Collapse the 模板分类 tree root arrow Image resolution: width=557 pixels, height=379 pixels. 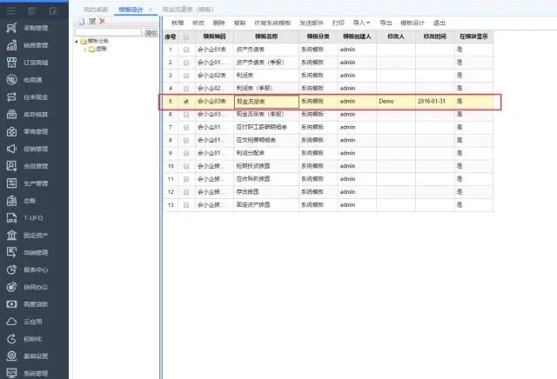coord(76,42)
